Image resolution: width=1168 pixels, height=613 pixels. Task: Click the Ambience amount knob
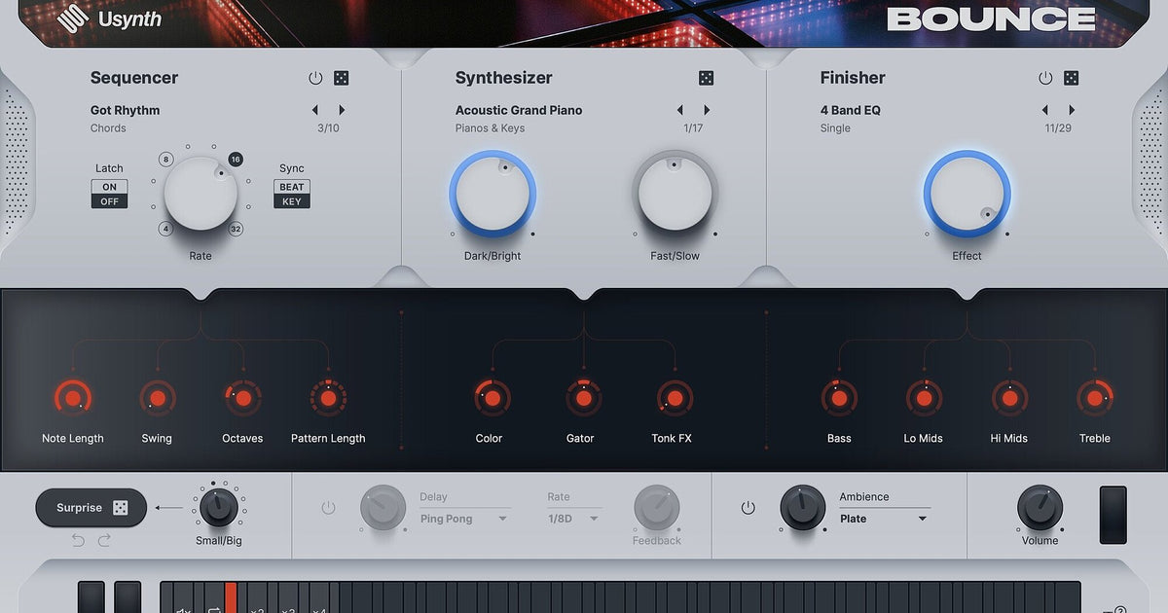click(x=803, y=508)
